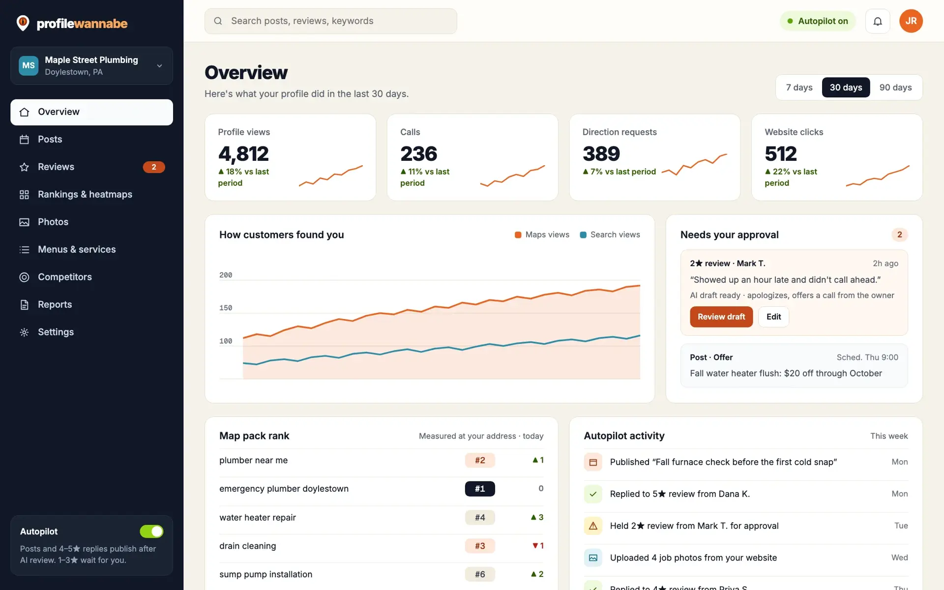Click the Competitors target icon

[x=24, y=277]
